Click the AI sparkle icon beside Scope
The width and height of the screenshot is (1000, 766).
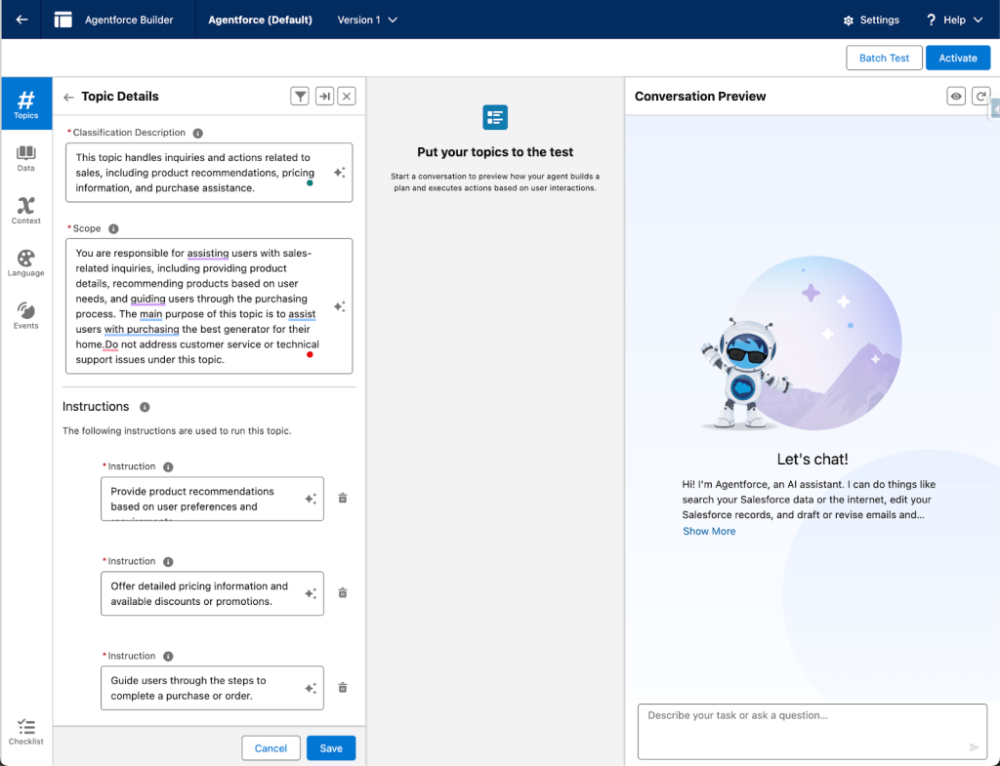click(x=339, y=306)
